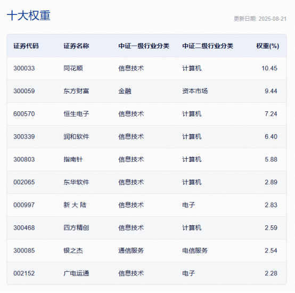295x293 pixels.
Task: Open the 同花顺 stock name
Action: 73,68
